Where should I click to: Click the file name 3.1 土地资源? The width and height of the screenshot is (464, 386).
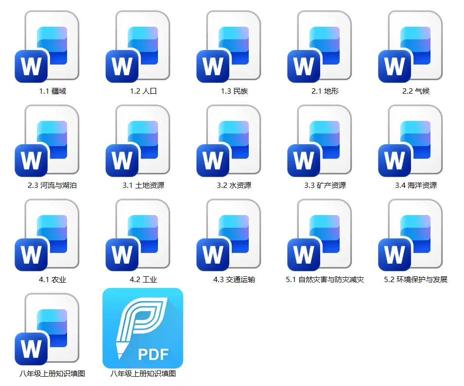[x=143, y=185]
